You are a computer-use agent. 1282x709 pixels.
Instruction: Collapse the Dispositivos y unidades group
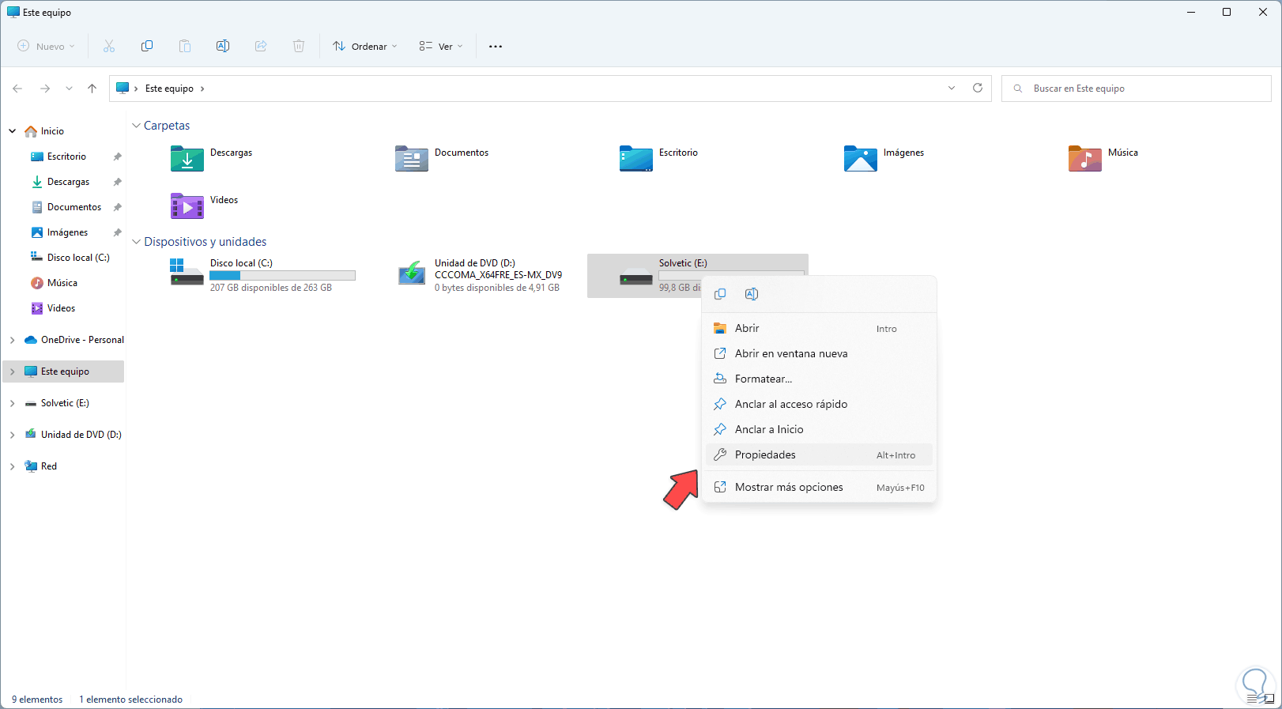pyautogui.click(x=136, y=242)
